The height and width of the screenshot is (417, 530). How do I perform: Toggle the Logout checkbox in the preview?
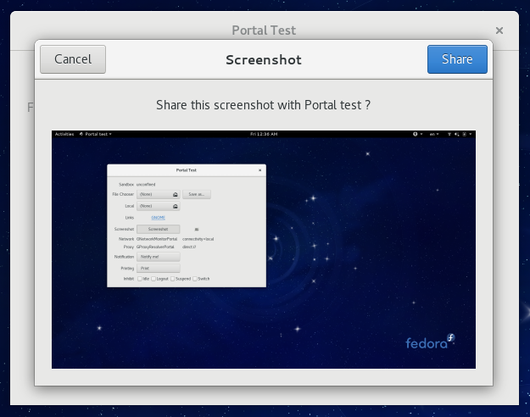click(x=153, y=278)
